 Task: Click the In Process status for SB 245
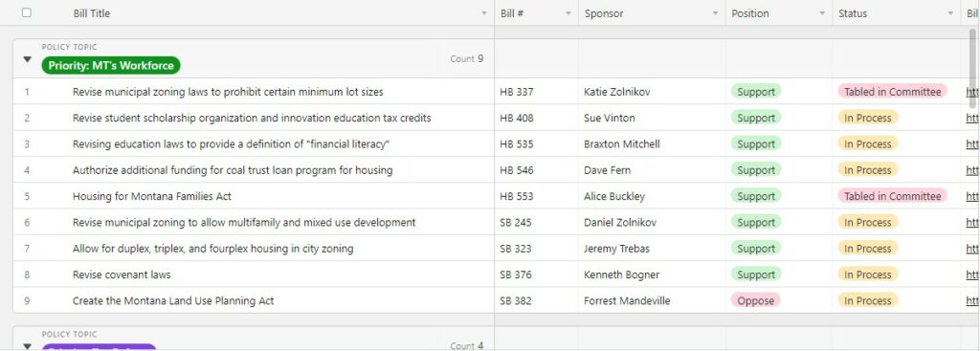(x=867, y=222)
